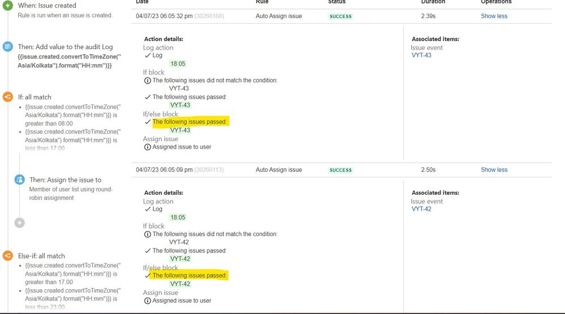The height and width of the screenshot is (314, 565).
Task: Click info icon next to VYT-42 did not match
Action: point(148,234)
